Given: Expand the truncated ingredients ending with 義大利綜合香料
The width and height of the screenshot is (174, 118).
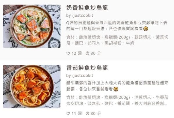Looking at the screenshot, I should (117, 101).
